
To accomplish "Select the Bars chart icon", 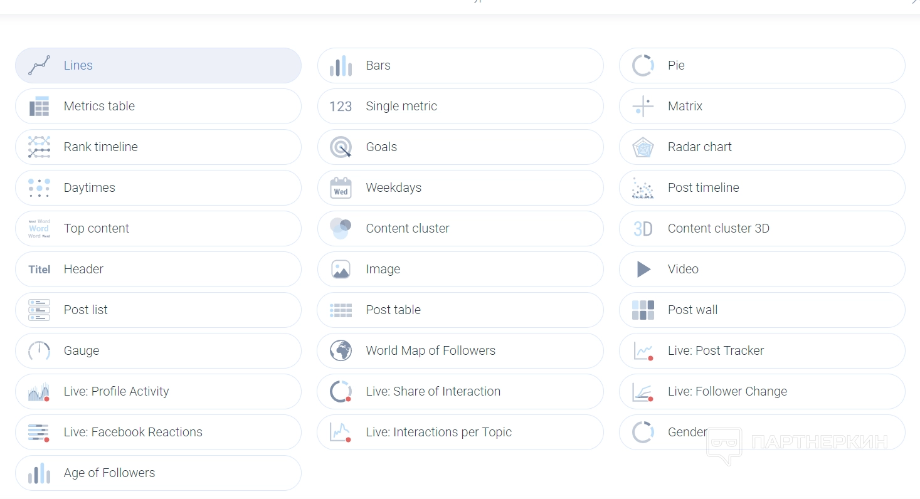I will tap(341, 66).
